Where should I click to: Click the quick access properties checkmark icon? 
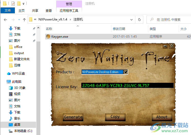click(13, 4)
